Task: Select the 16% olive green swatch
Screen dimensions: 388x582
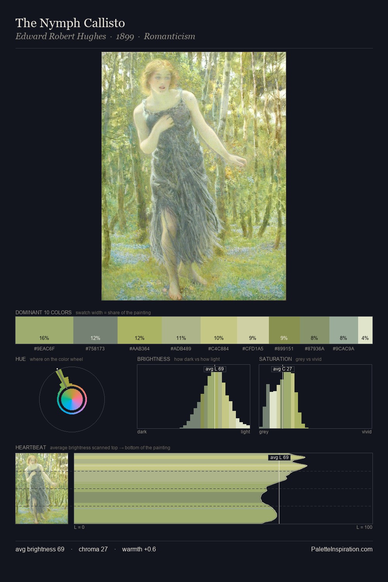Action: pos(44,330)
